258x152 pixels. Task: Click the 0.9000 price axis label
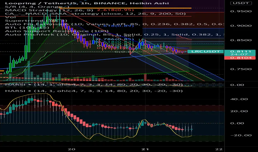(241, 26)
